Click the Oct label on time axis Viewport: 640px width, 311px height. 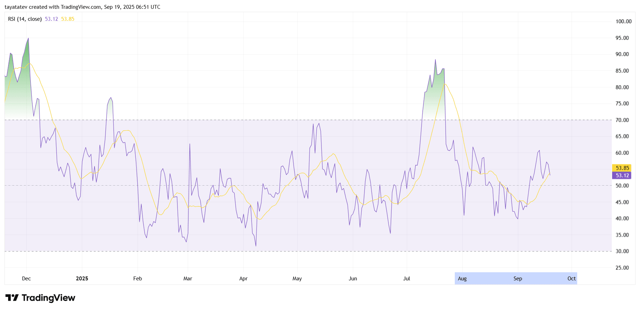[572, 279]
